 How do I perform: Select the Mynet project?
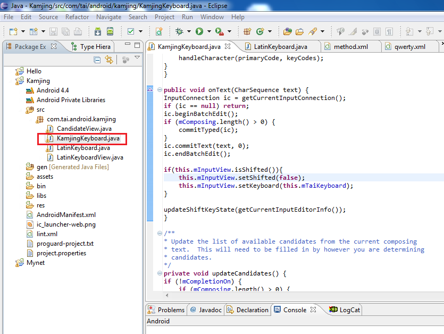coord(30,263)
